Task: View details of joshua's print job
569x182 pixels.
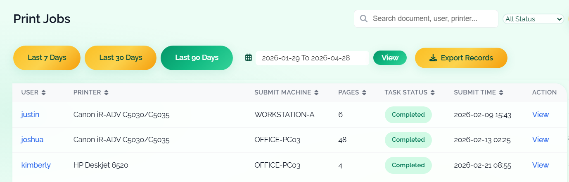Action: [541, 140]
